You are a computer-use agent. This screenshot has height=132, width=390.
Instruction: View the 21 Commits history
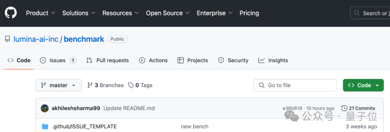[x=358, y=108]
